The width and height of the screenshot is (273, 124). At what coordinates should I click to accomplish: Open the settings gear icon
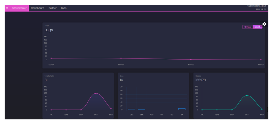click(x=264, y=24)
